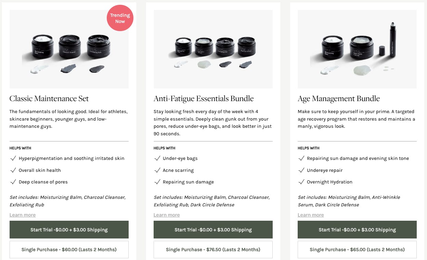Learn more about Anti-Fatigue Essentials Bundle
Viewport: 427px width, 260px height.
(167, 215)
